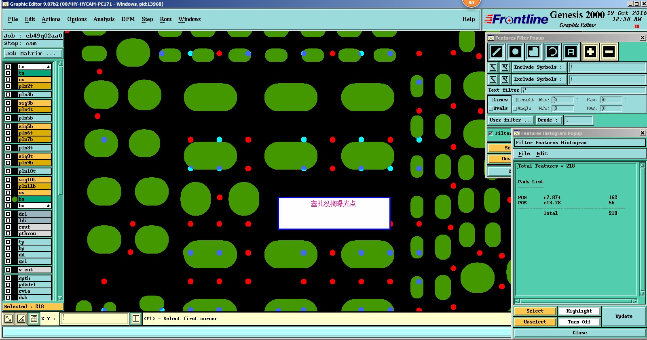Click the Features Histogram Popup window icon
Viewport: 647px width, 340px height.
[x=517, y=133]
